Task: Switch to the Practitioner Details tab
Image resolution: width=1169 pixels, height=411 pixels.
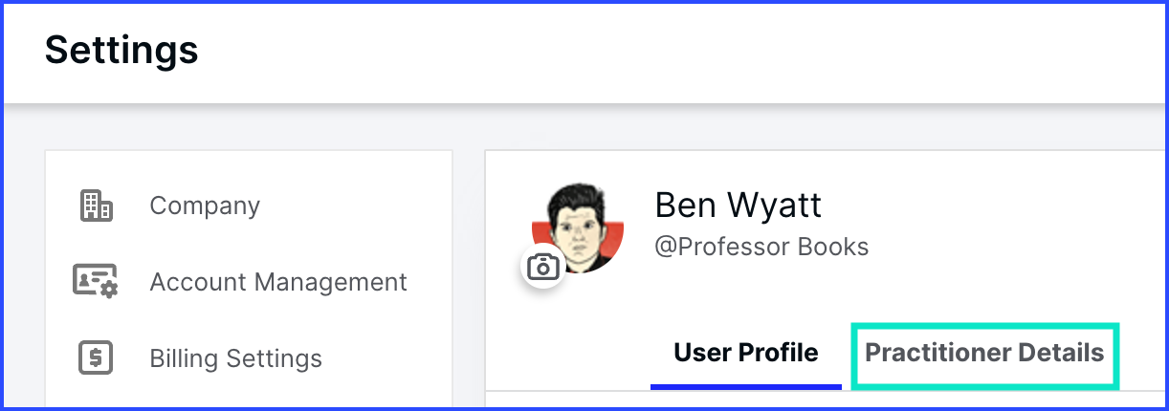Action: point(984,353)
